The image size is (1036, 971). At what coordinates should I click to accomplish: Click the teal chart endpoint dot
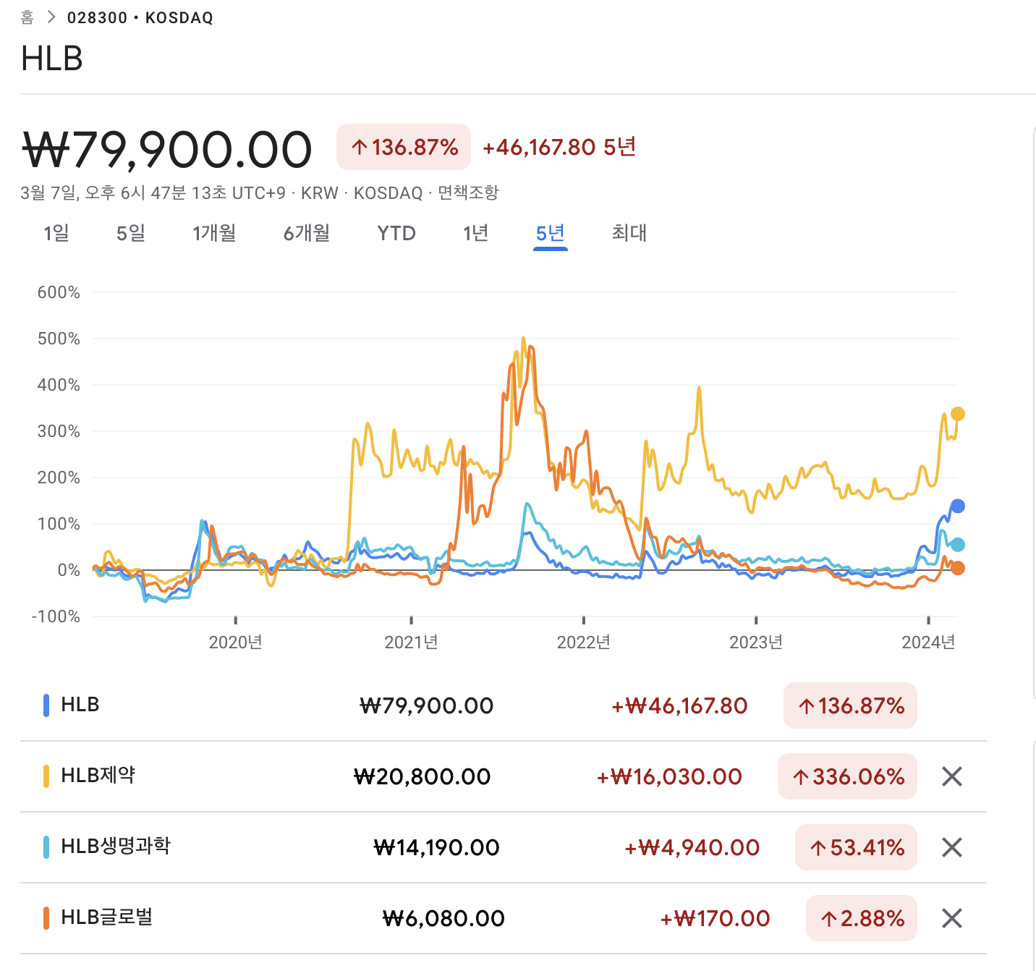pos(957,545)
